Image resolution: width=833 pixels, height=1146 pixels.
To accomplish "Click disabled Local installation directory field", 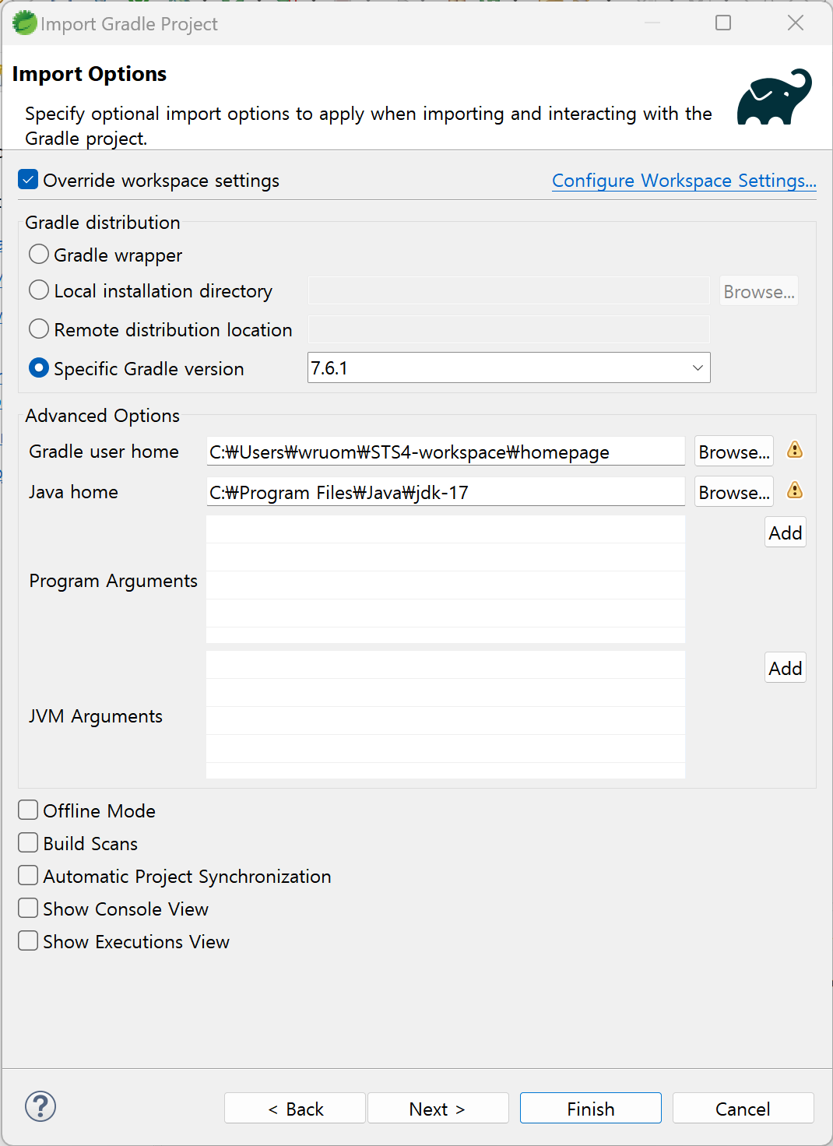I will click(509, 290).
